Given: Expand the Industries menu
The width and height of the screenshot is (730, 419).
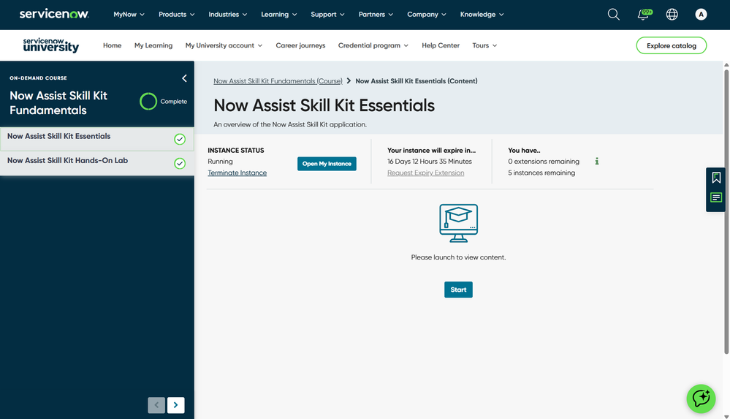Looking at the screenshot, I should 228,15.
